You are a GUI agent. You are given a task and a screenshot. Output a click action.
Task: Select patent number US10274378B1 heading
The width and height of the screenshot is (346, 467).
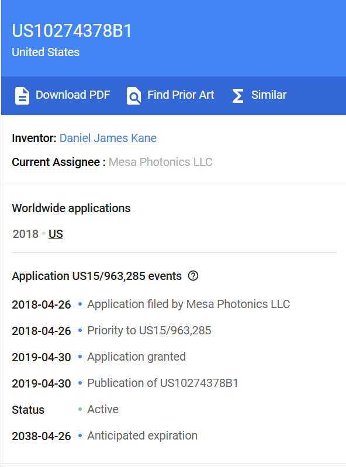click(72, 30)
